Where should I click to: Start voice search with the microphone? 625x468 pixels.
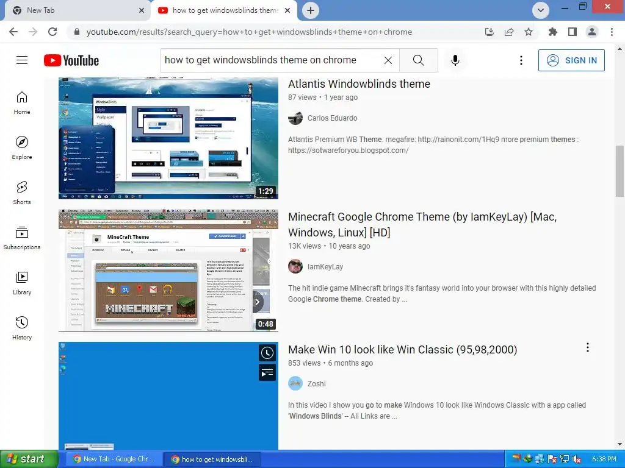pyautogui.click(x=455, y=60)
